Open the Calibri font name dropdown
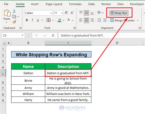This screenshot has width=145, height=114. pyautogui.click(x=51, y=13)
